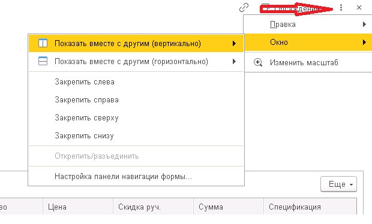The height and width of the screenshot is (224, 372).
Task: Click the Сумма column header
Action: pos(229,207)
